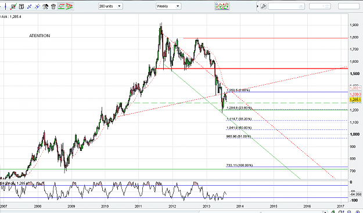Open the 200 units dropdown

[x=110, y=6]
